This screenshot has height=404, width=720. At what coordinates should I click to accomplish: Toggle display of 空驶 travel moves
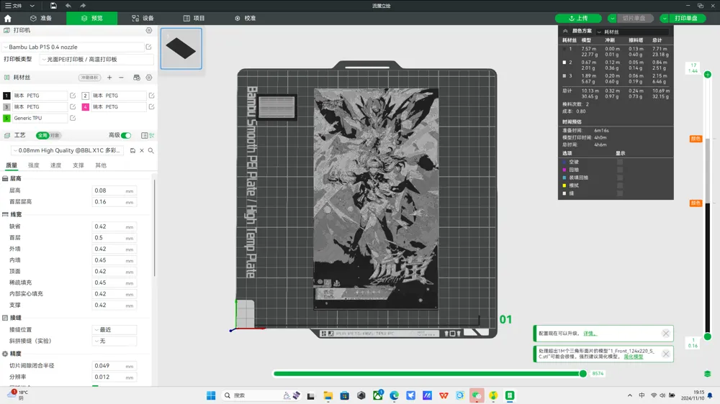[620, 162]
